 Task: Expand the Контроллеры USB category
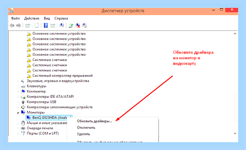tap(18, 102)
